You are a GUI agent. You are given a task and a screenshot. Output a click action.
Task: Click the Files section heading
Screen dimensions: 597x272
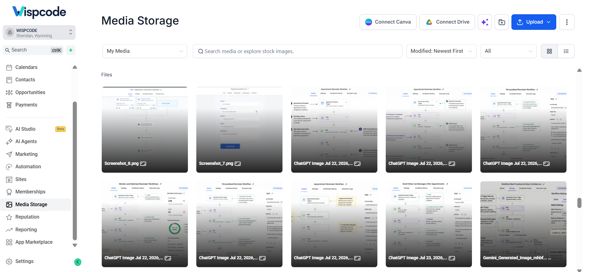(107, 75)
